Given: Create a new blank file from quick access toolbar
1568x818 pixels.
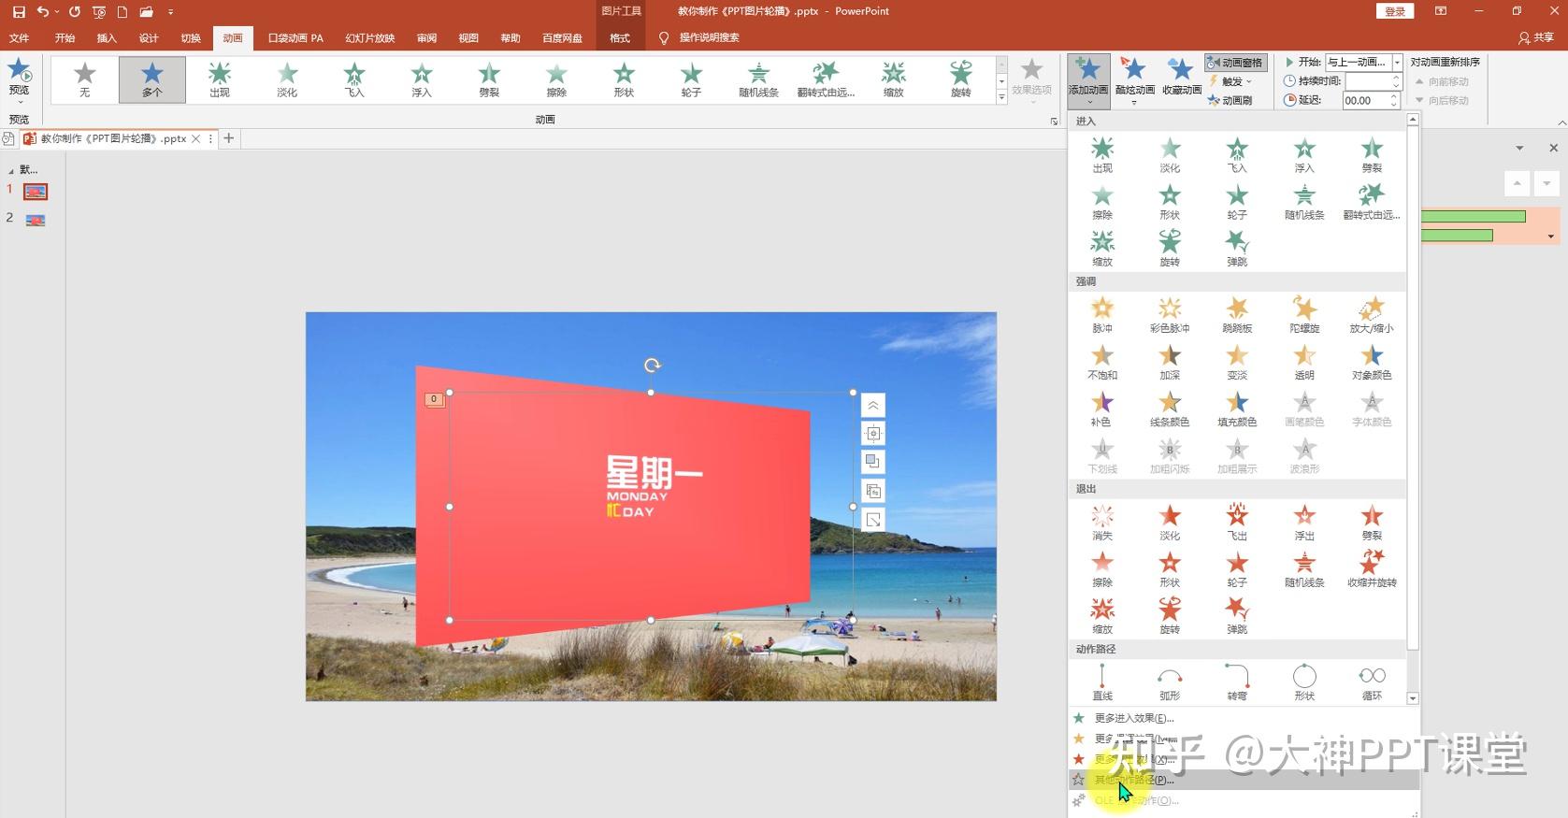Looking at the screenshot, I should click(x=122, y=11).
